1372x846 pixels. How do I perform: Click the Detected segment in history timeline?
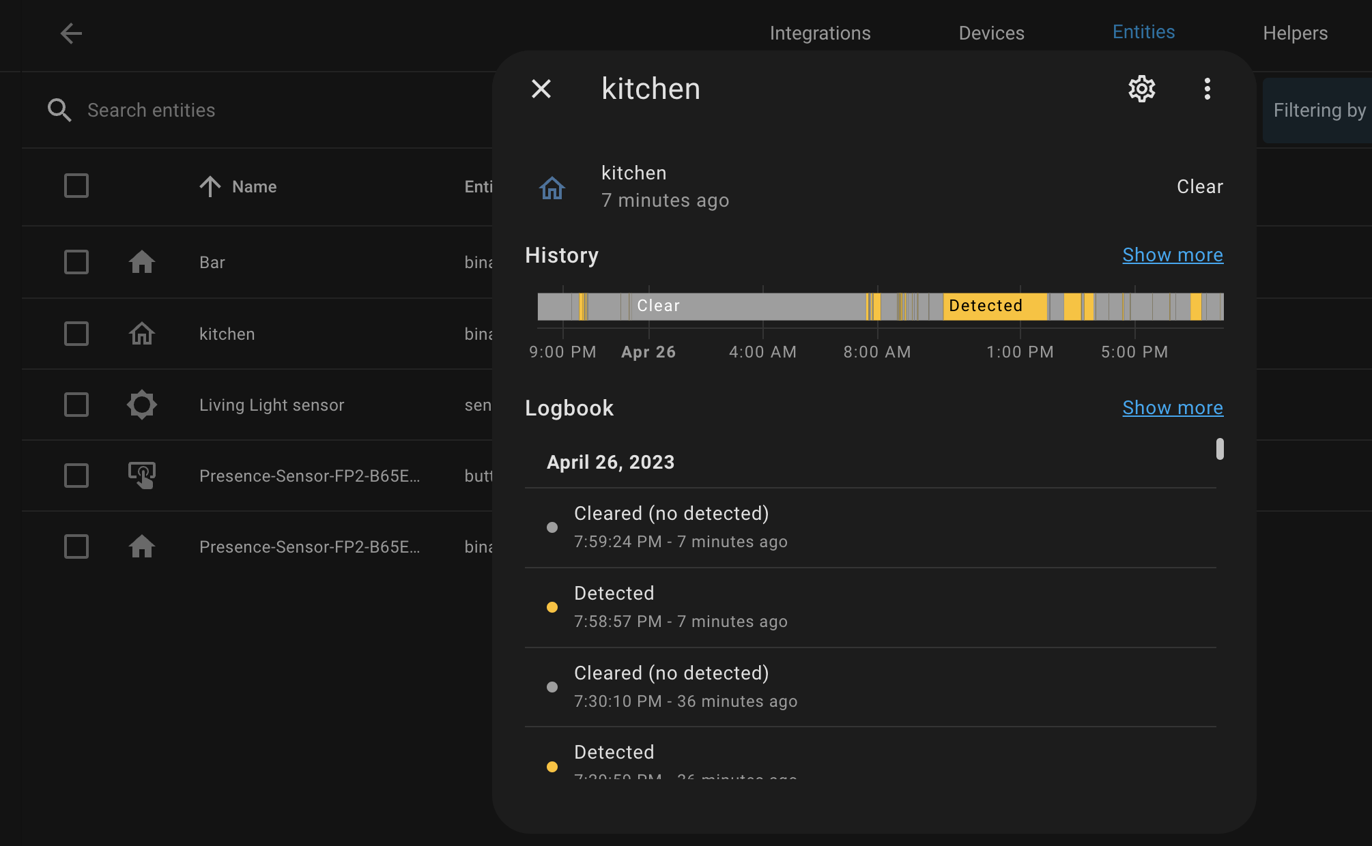[x=994, y=306]
